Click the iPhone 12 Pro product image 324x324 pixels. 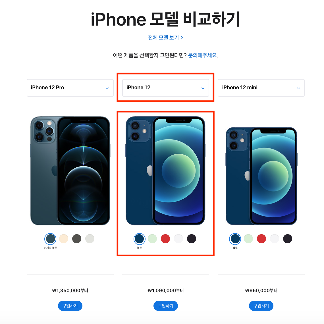pos(70,171)
